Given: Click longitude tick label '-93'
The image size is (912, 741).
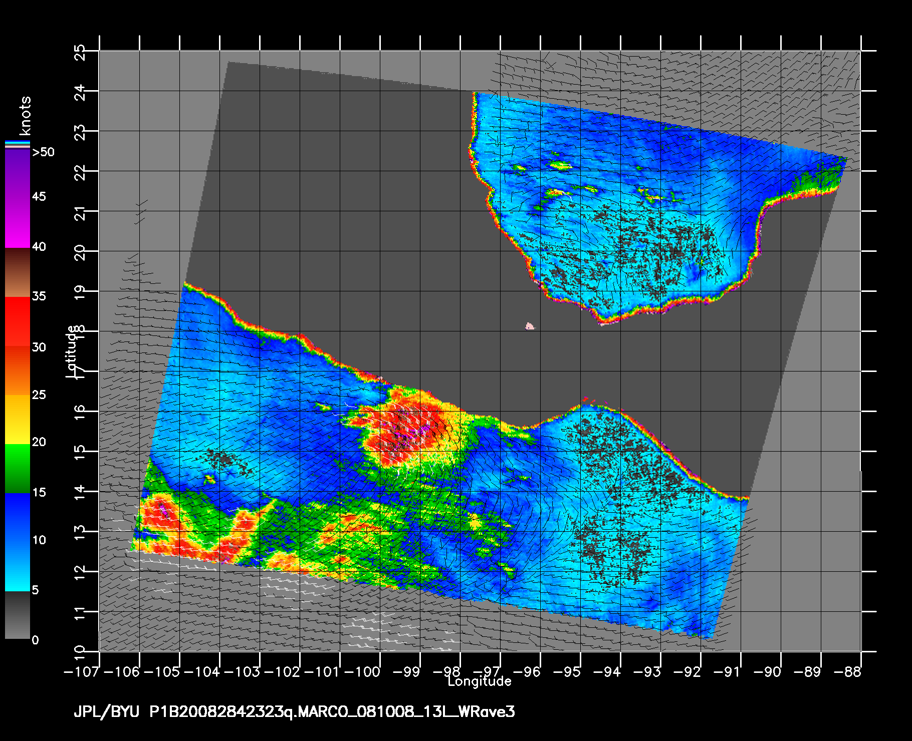Looking at the screenshot, I should pos(647,671).
